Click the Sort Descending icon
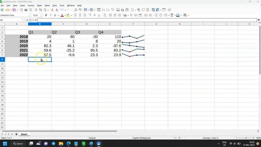Screen dimensions: 261x147 [x=108, y=10]
